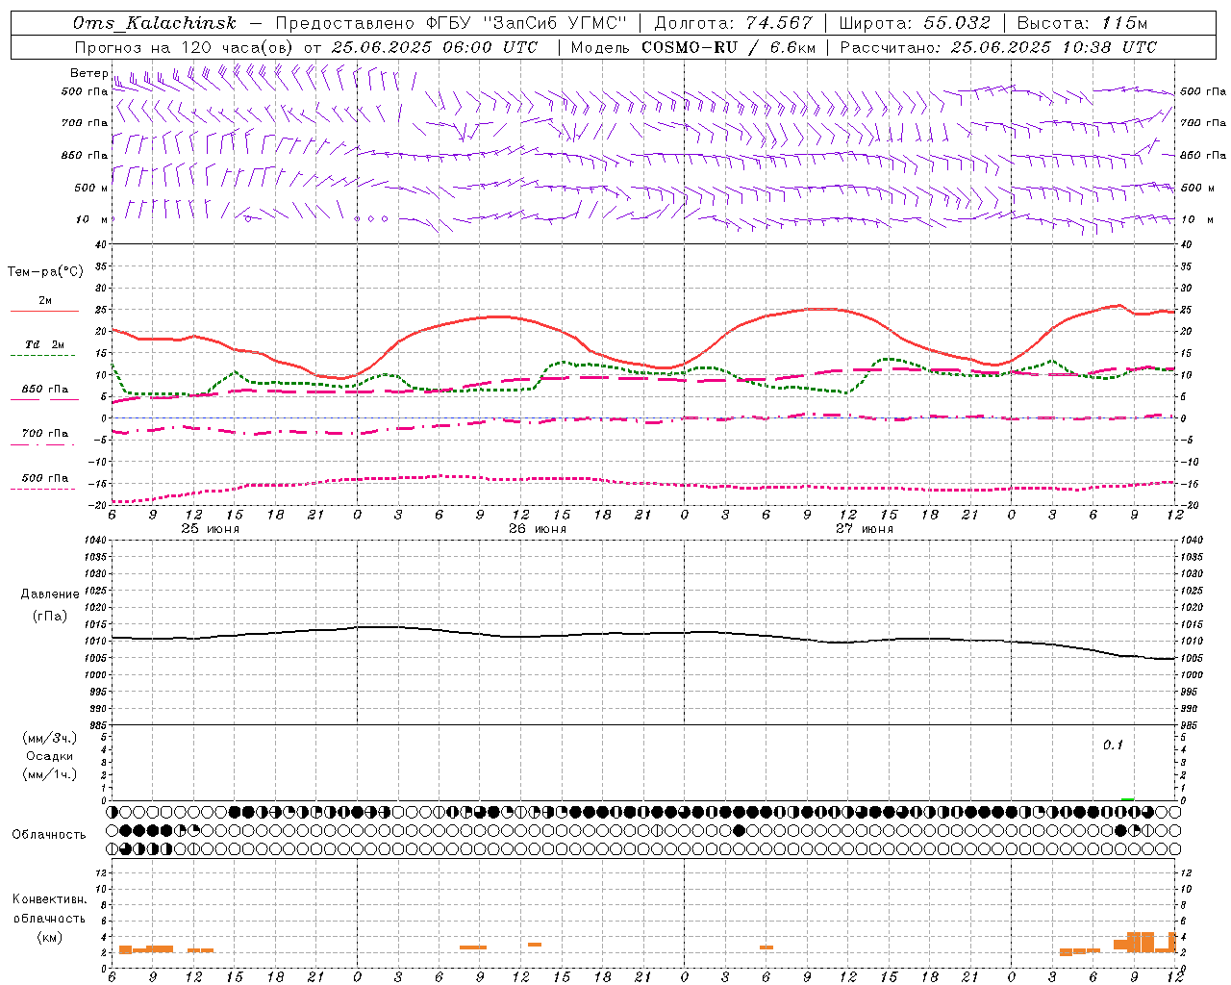The image size is (1231, 985).
Task: Click the 0.1 precipitation amount value
Action: [1113, 745]
